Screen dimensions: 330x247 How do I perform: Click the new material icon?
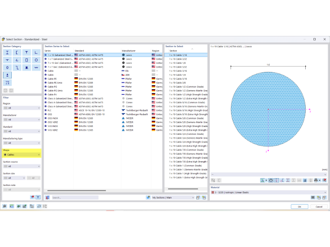[x=319, y=198]
